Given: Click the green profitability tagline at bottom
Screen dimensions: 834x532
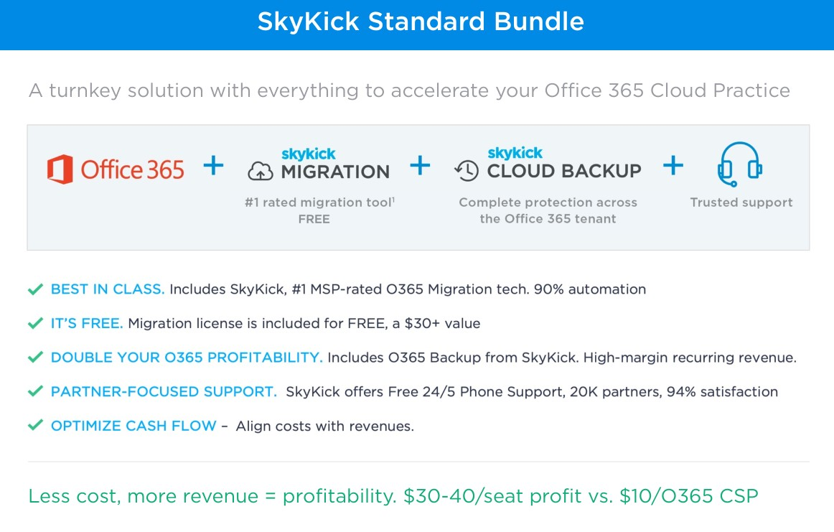Looking at the screenshot, I should [x=393, y=496].
